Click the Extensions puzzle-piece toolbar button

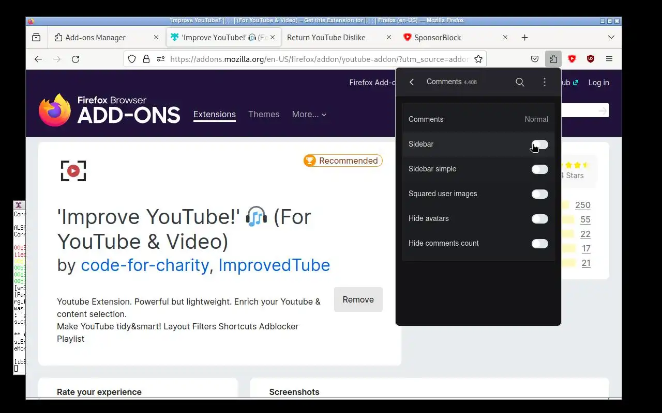coord(553,59)
